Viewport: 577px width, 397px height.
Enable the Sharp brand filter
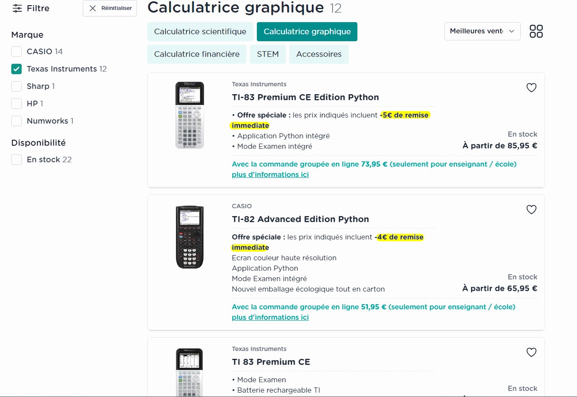[x=16, y=86]
